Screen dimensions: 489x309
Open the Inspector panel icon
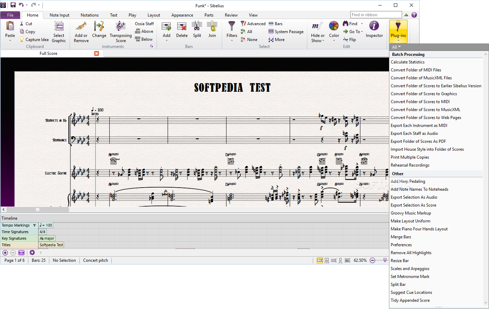pos(374,26)
